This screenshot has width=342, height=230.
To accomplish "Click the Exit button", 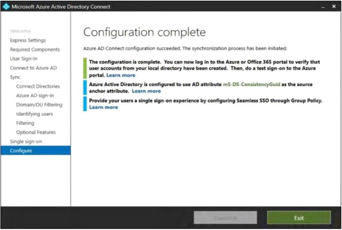I will coord(299,218).
